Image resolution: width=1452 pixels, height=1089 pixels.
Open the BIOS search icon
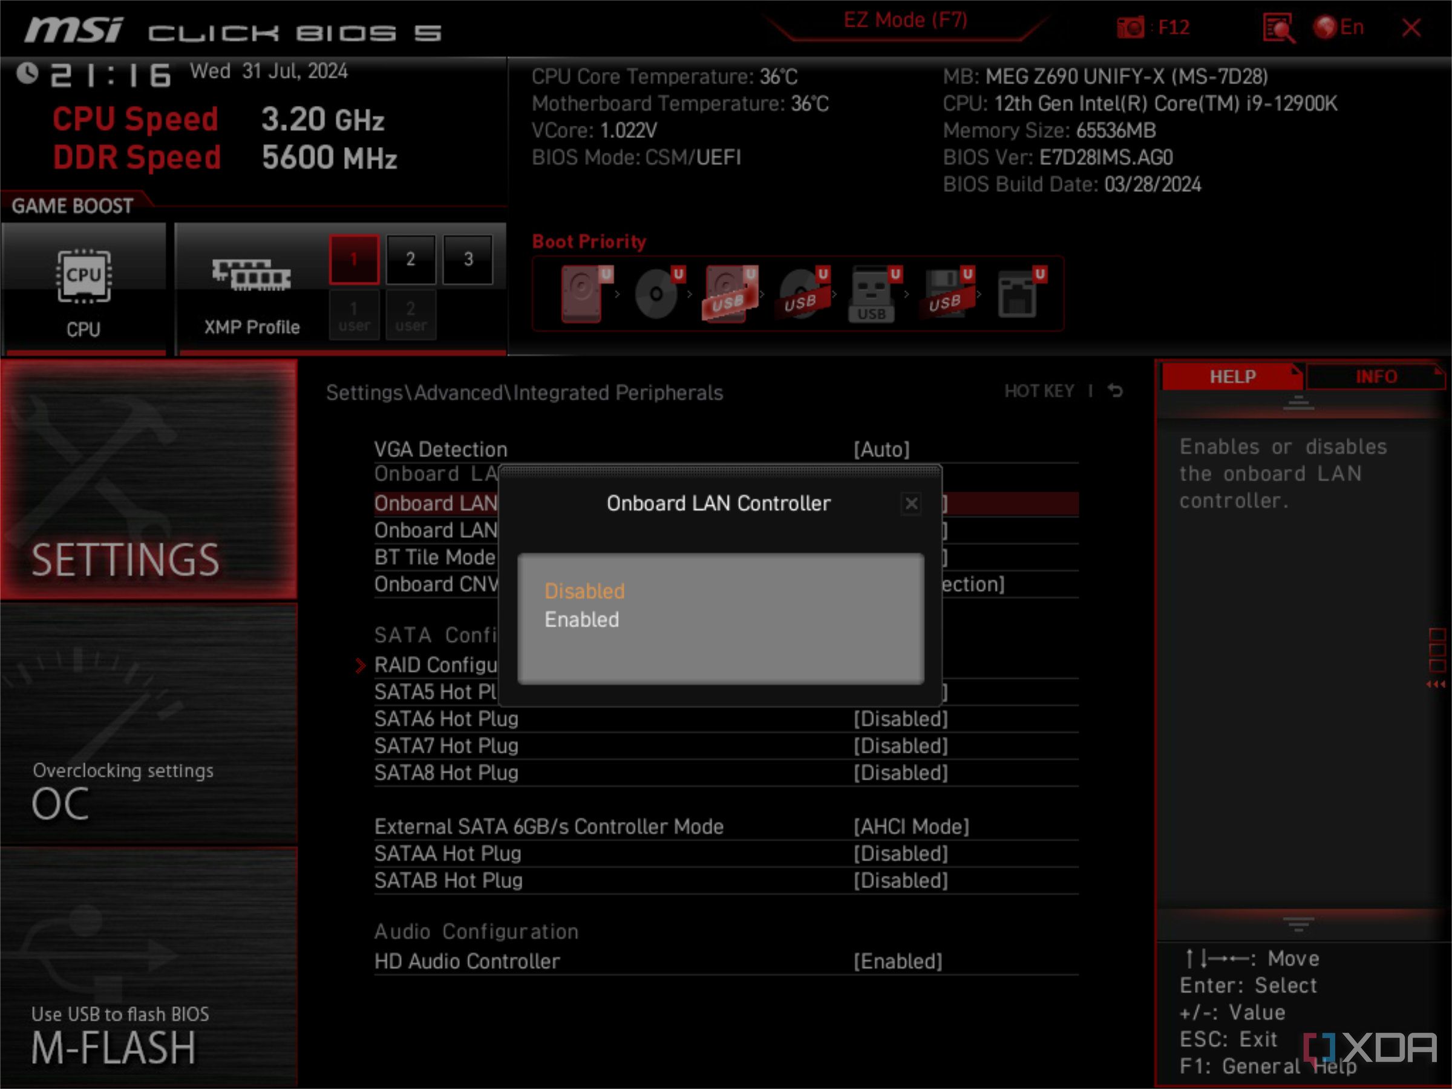tap(1278, 28)
